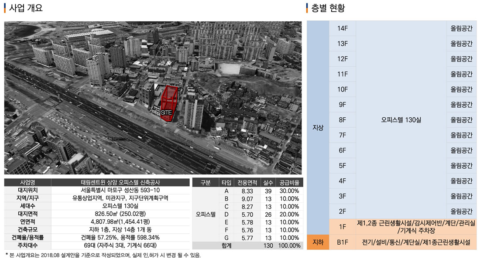Image resolution: width=480 pixels, height=259 pixels.
Task: Select '전기/설비/통신/계단실/제1종근린생활시설' description
Action: (x=416, y=242)
